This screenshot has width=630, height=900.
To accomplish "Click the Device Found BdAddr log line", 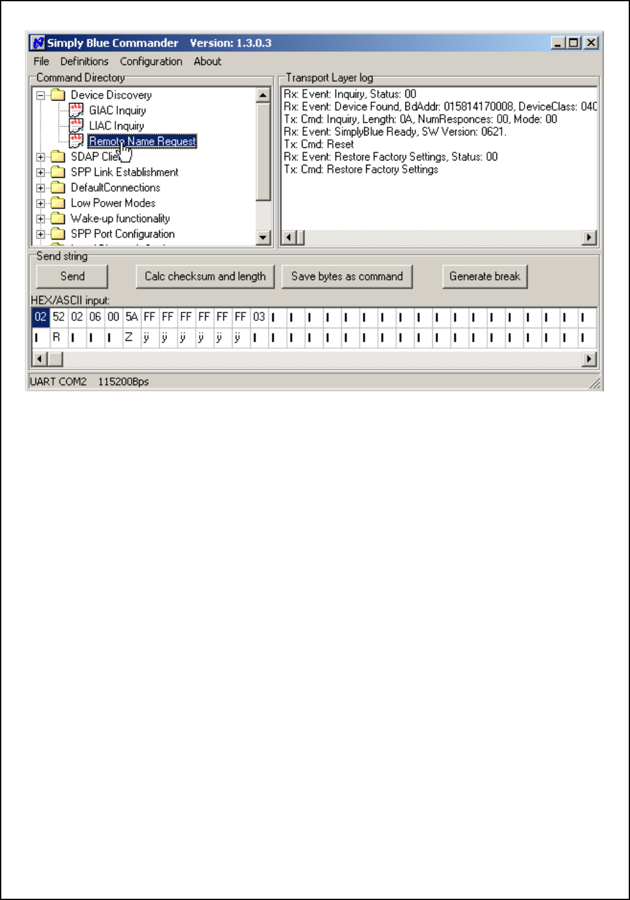I will (440, 107).
